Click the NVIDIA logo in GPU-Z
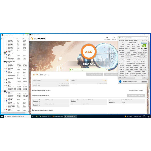The image size is (151, 151). (144, 47)
